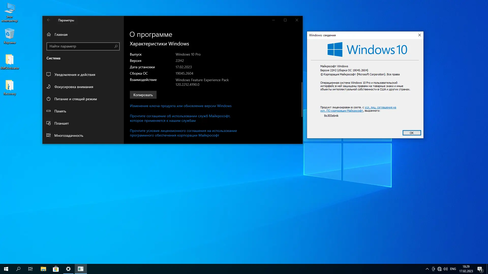Open Notifications and actions settings
The width and height of the screenshot is (488, 274).
tap(74, 75)
